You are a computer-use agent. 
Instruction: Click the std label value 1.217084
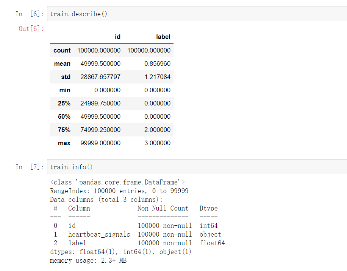pyautogui.click(x=157, y=77)
